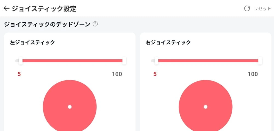Click the white center dot of the right joystick
This screenshot has height=131, width=274.
[x=206, y=107]
